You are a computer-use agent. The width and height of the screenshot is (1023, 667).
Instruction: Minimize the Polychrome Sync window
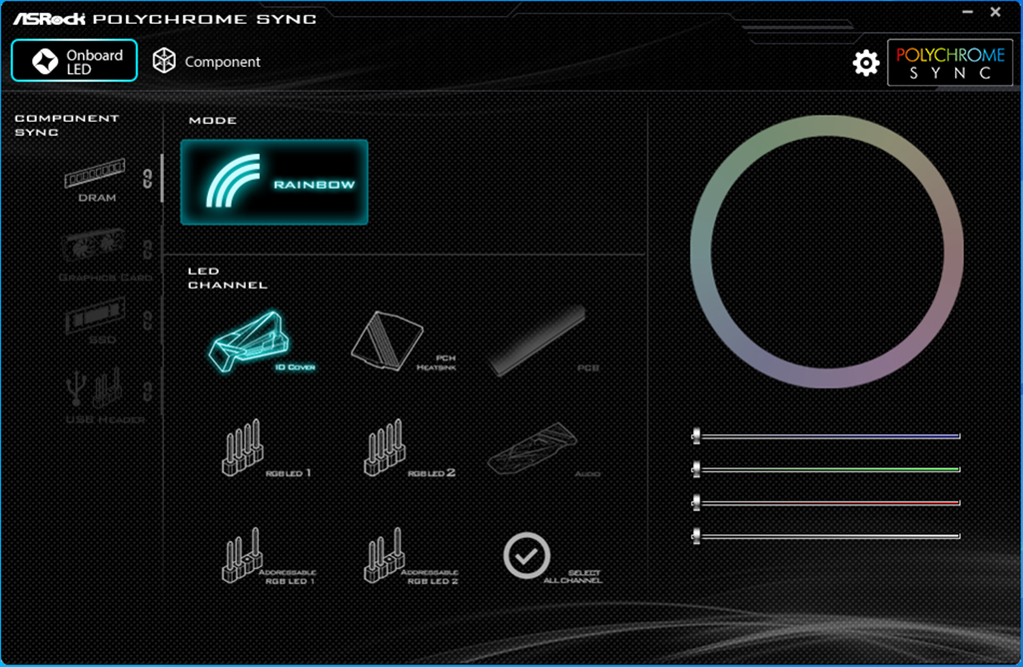click(x=967, y=12)
